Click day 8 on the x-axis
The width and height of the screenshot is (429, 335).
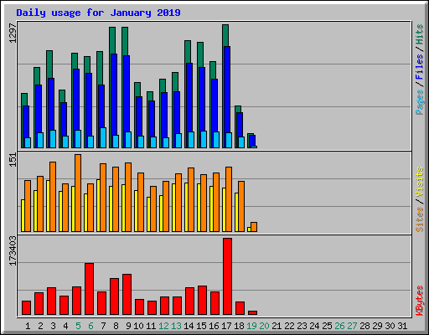click(116, 326)
